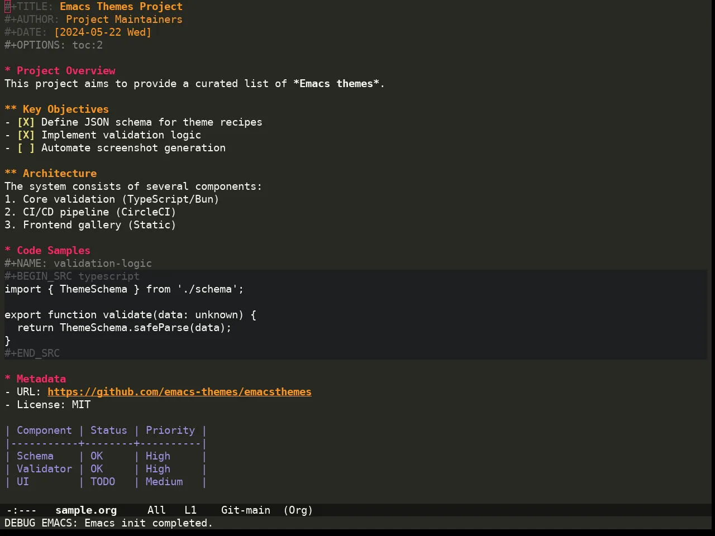Click the 'Priority' table header cell
The image size is (715, 536).
pyautogui.click(x=170, y=430)
